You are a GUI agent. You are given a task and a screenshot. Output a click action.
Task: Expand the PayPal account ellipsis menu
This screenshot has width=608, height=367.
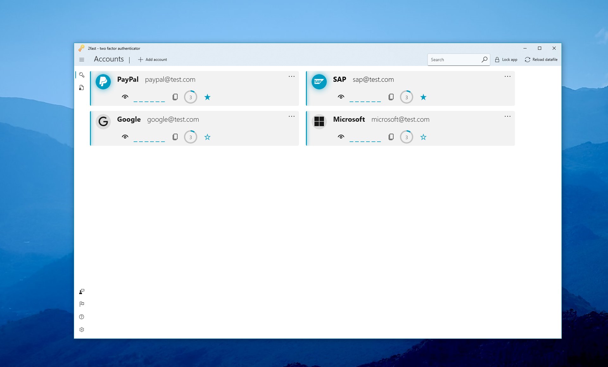[x=292, y=76]
